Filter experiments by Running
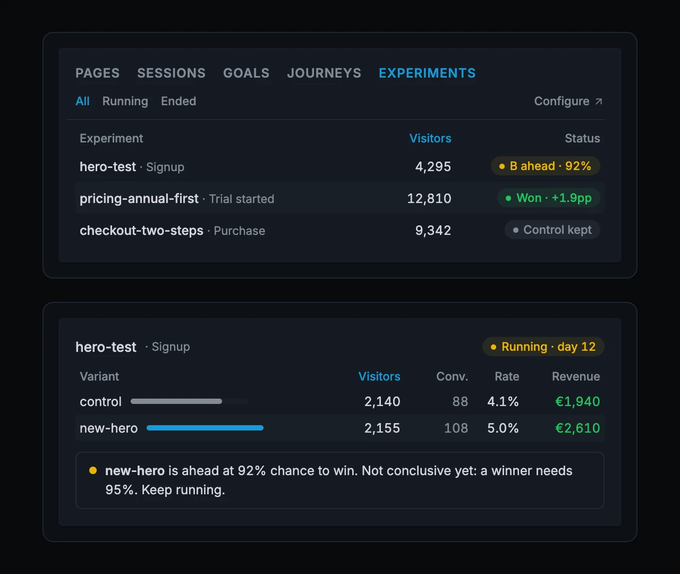This screenshot has height=574, width=680. (x=125, y=101)
